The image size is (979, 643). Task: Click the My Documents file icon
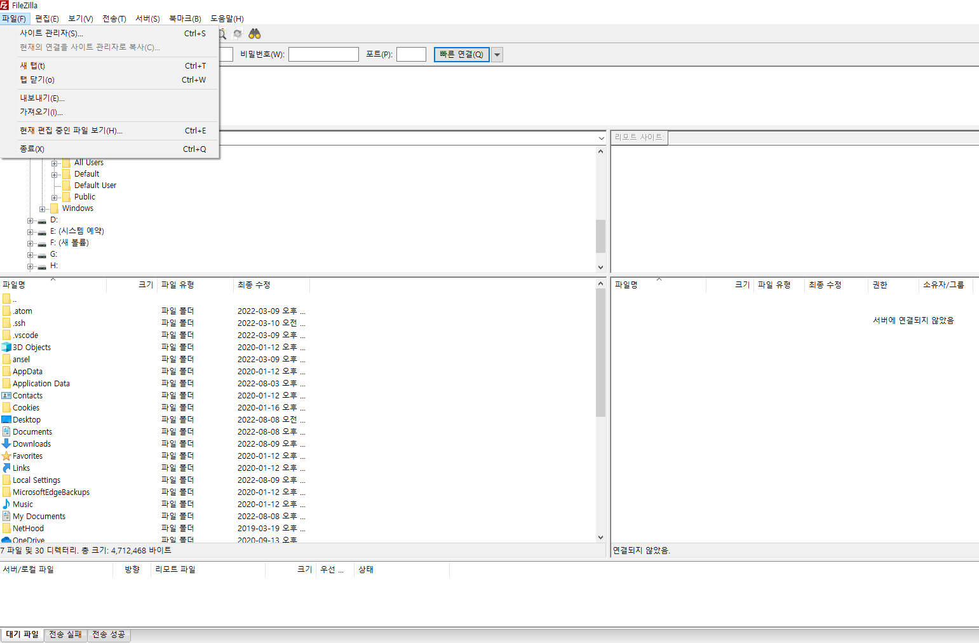point(6,516)
